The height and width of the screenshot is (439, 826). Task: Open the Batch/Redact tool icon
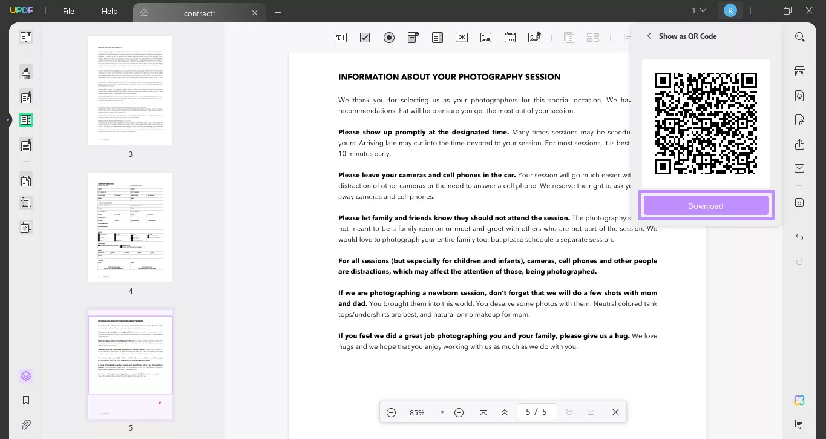click(x=25, y=227)
